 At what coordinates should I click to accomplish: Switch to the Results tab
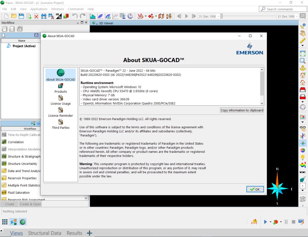(75, 233)
